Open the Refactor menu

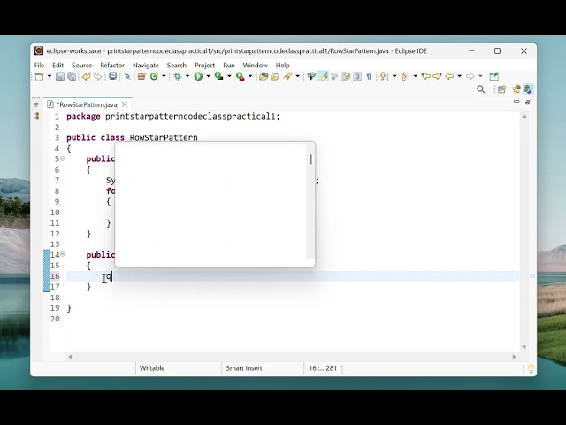tap(112, 65)
